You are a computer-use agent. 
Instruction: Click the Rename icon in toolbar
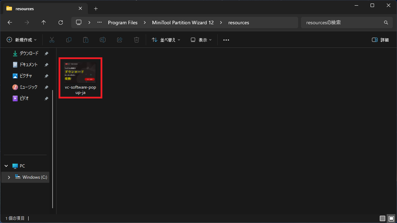[103, 40]
